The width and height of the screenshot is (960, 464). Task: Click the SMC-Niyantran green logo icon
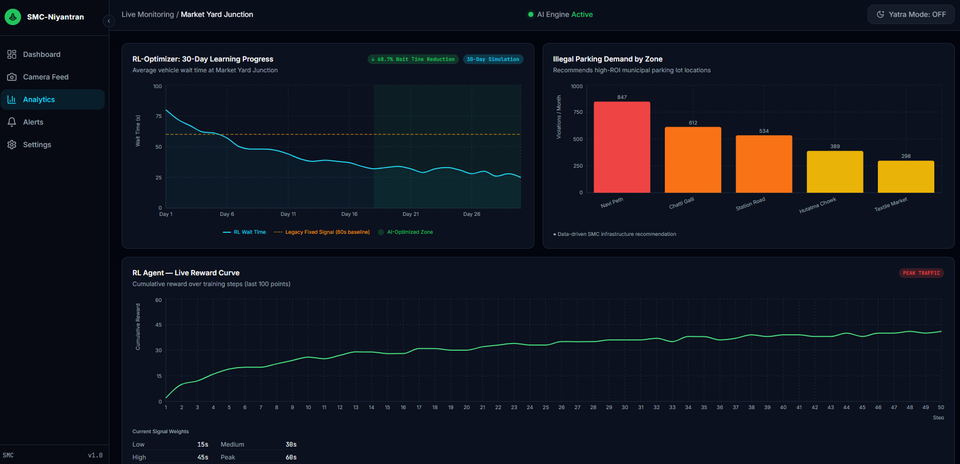coord(13,17)
